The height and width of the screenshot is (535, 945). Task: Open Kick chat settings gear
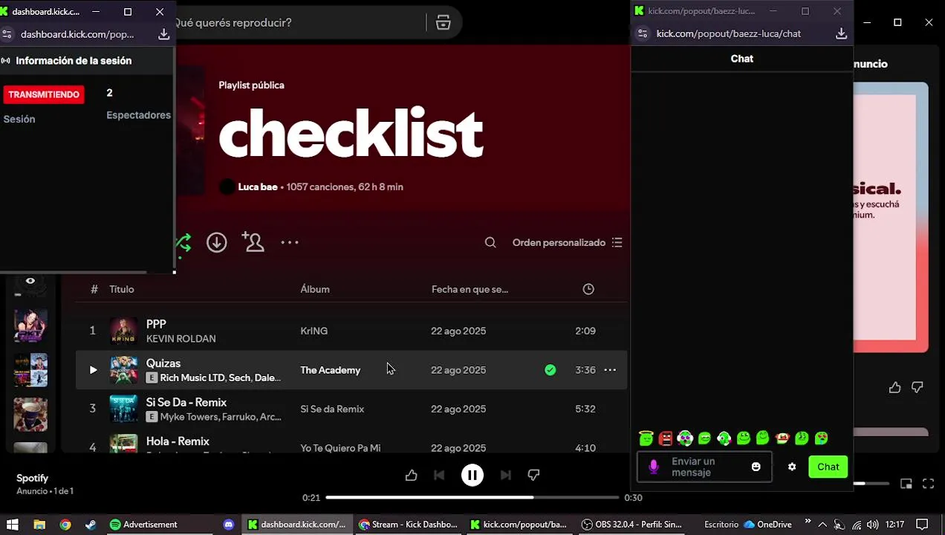click(792, 467)
